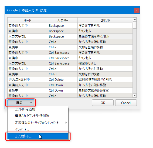Select the サジェスト選択中 mode cell
153x148 pixels.
click(x=28, y=80)
